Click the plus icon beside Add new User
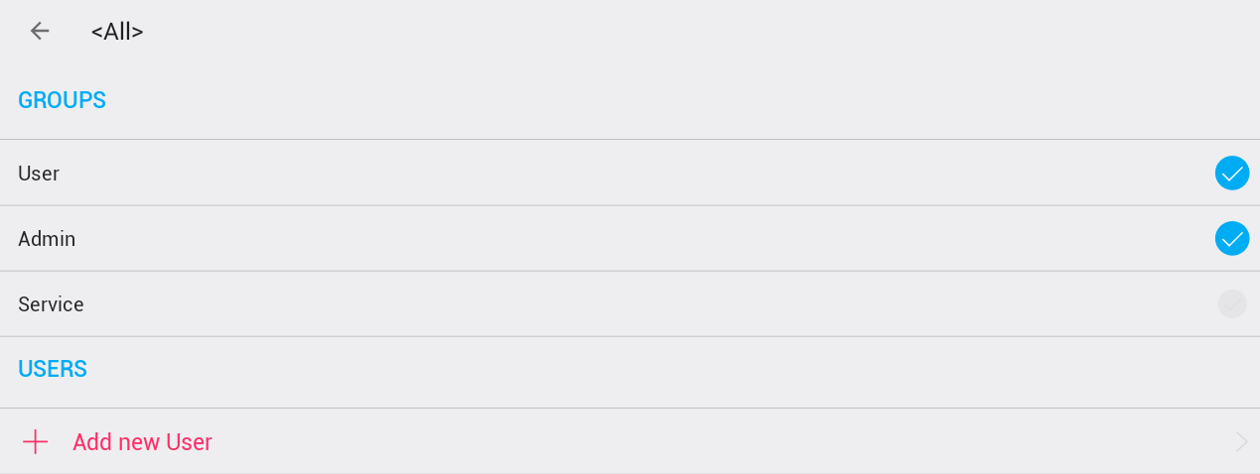 point(36,442)
